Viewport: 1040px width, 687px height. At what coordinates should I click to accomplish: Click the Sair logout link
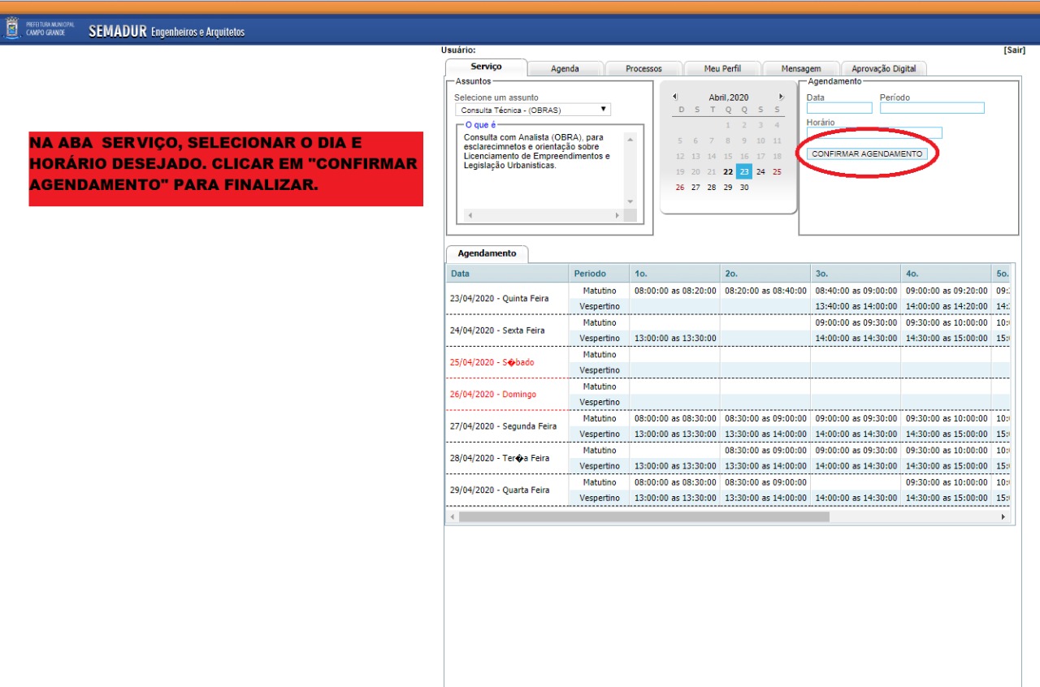pyautogui.click(x=1015, y=50)
